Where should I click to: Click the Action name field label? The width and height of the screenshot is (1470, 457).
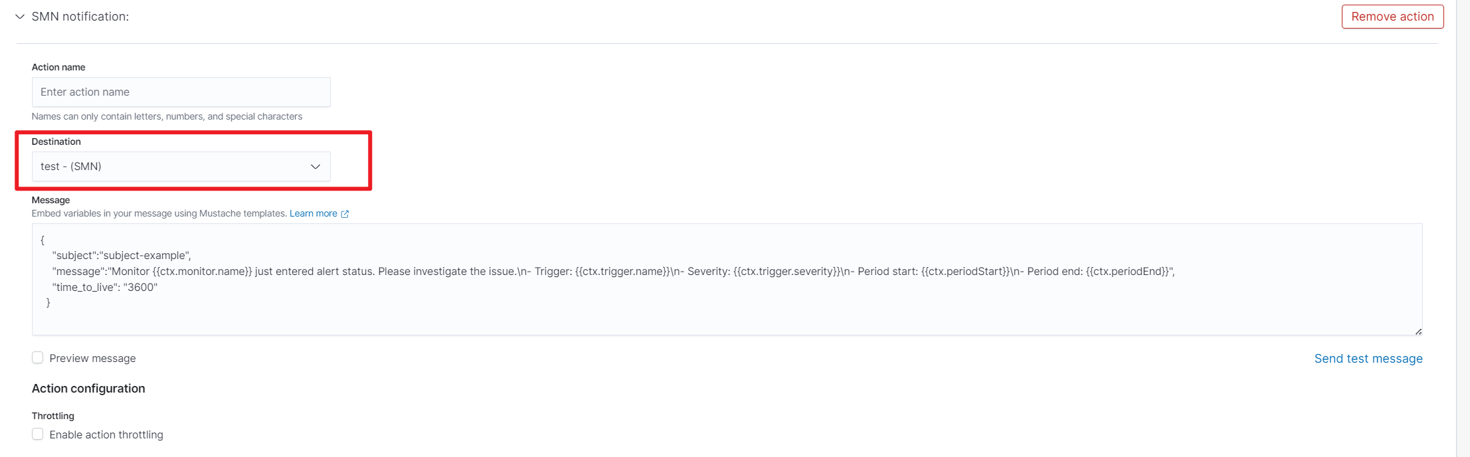(x=58, y=67)
